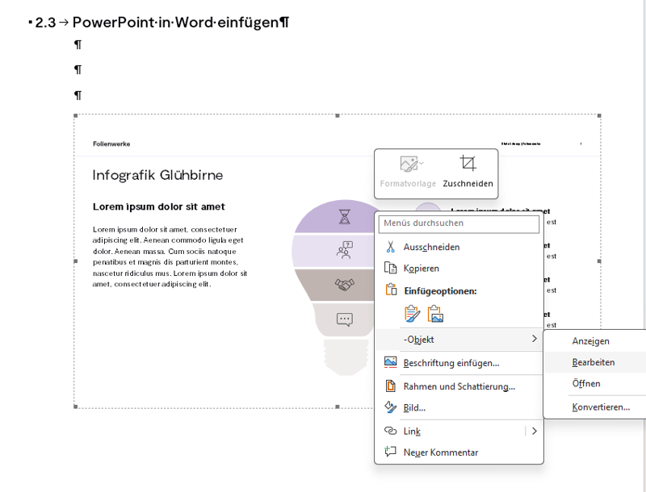Open Rahmen und Schattierung... dialog entry
The image size is (646, 492).
(x=459, y=386)
